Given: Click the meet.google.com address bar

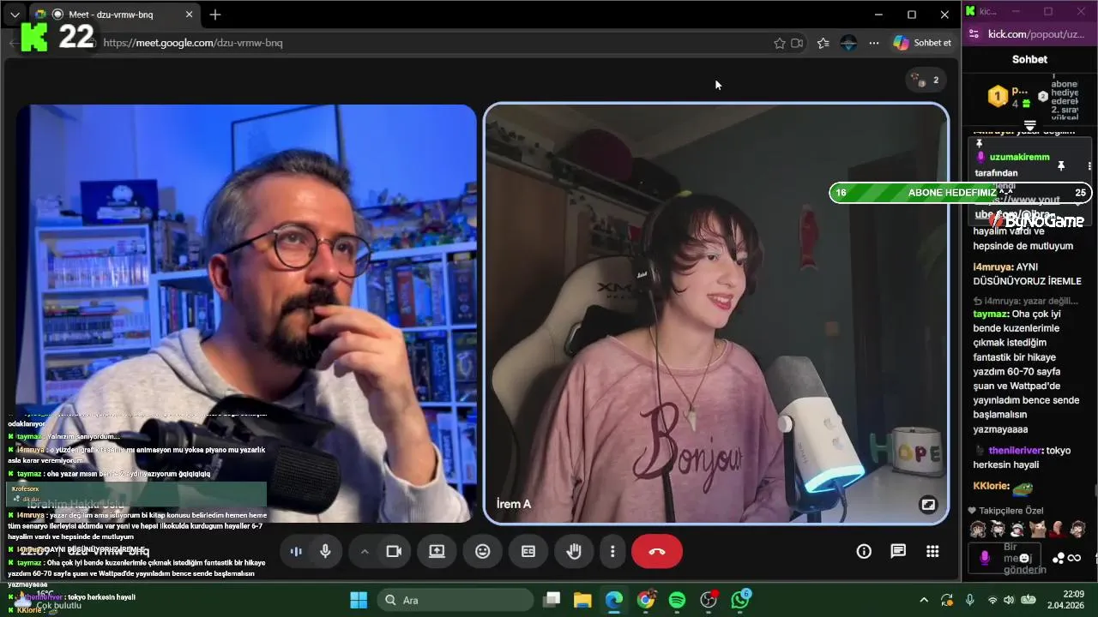Looking at the screenshot, I should (429, 43).
